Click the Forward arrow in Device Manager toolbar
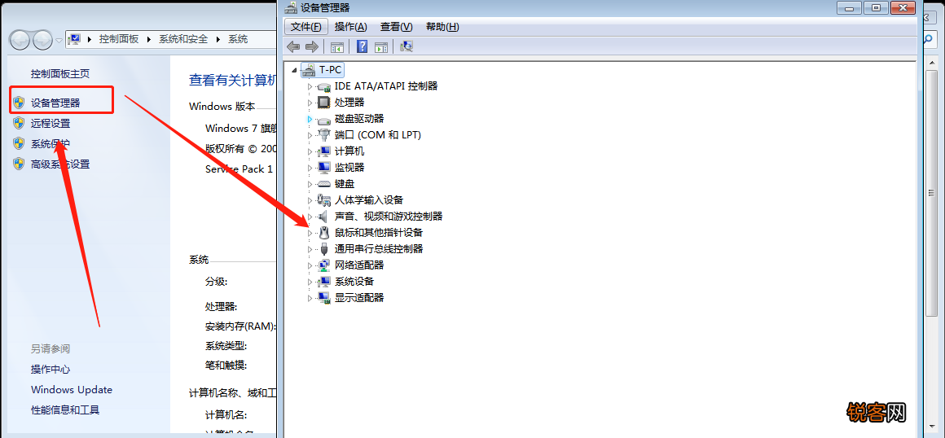Image resolution: width=945 pixels, height=438 pixels. 311,46
